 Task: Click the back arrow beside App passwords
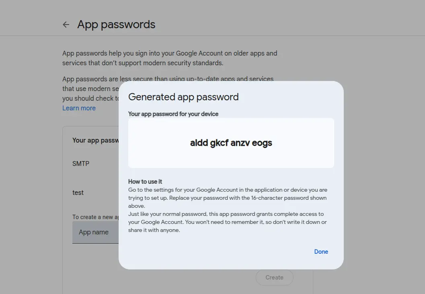point(66,25)
